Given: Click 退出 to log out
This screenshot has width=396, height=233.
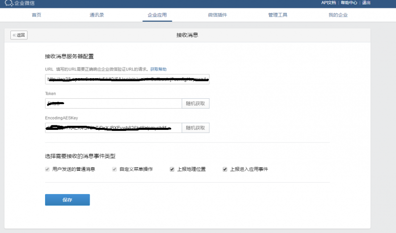Looking at the screenshot, I should click(366, 2).
